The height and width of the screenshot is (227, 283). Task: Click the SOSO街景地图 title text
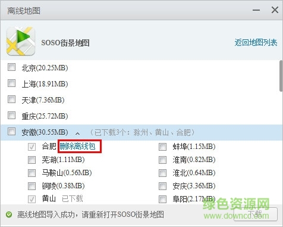65,43
